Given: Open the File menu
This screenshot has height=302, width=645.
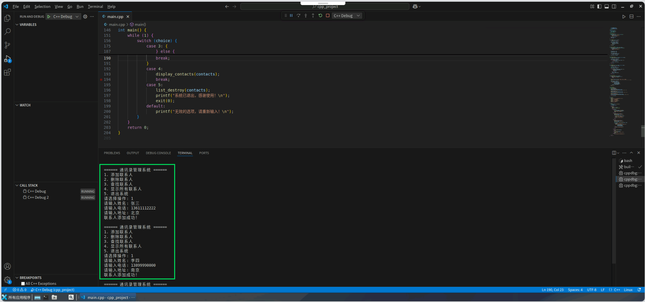Looking at the screenshot, I should [15, 6].
